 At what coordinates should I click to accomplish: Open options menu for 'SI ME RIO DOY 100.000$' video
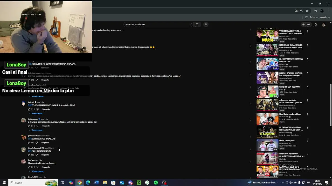(308, 87)
